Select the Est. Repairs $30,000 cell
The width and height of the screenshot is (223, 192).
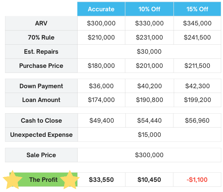149,52
